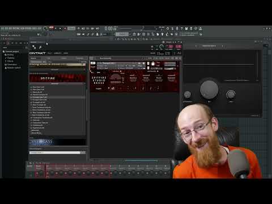The width and height of the screenshot is (272, 204).
Task: Click the Kontakt logo
Action: 37,53
